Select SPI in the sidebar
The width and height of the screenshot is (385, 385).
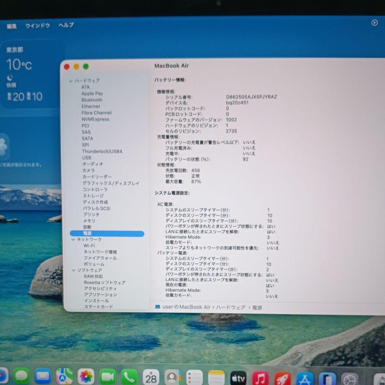pyautogui.click(x=86, y=145)
